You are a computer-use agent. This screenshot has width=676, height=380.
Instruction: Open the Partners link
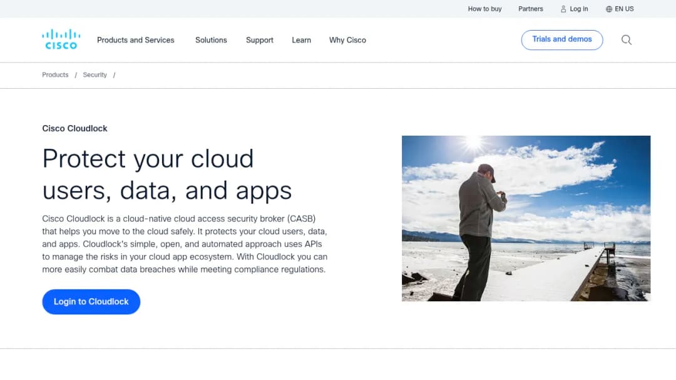530,9
